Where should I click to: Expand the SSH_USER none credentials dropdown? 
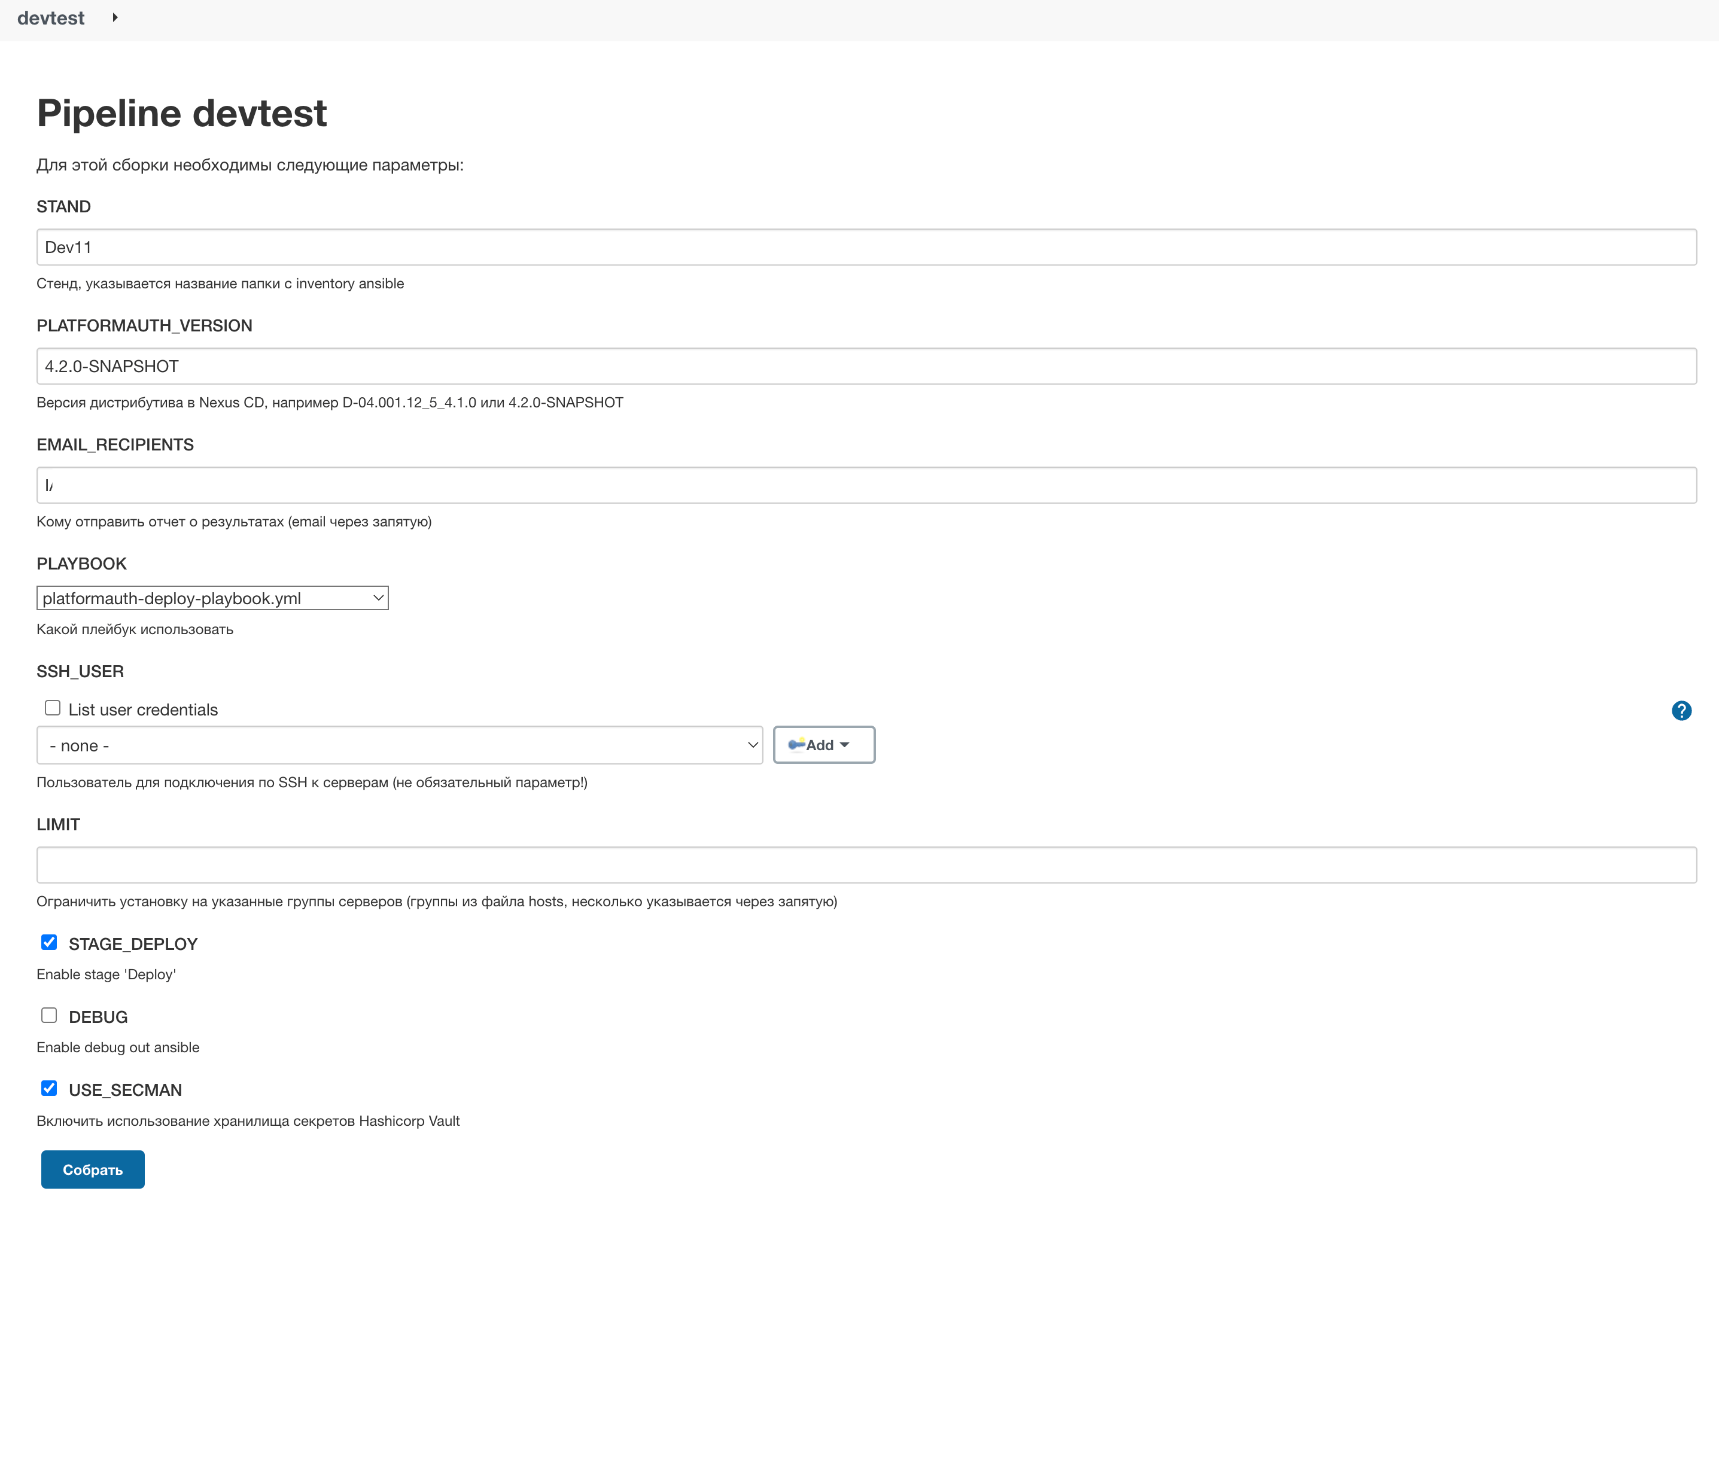[399, 745]
